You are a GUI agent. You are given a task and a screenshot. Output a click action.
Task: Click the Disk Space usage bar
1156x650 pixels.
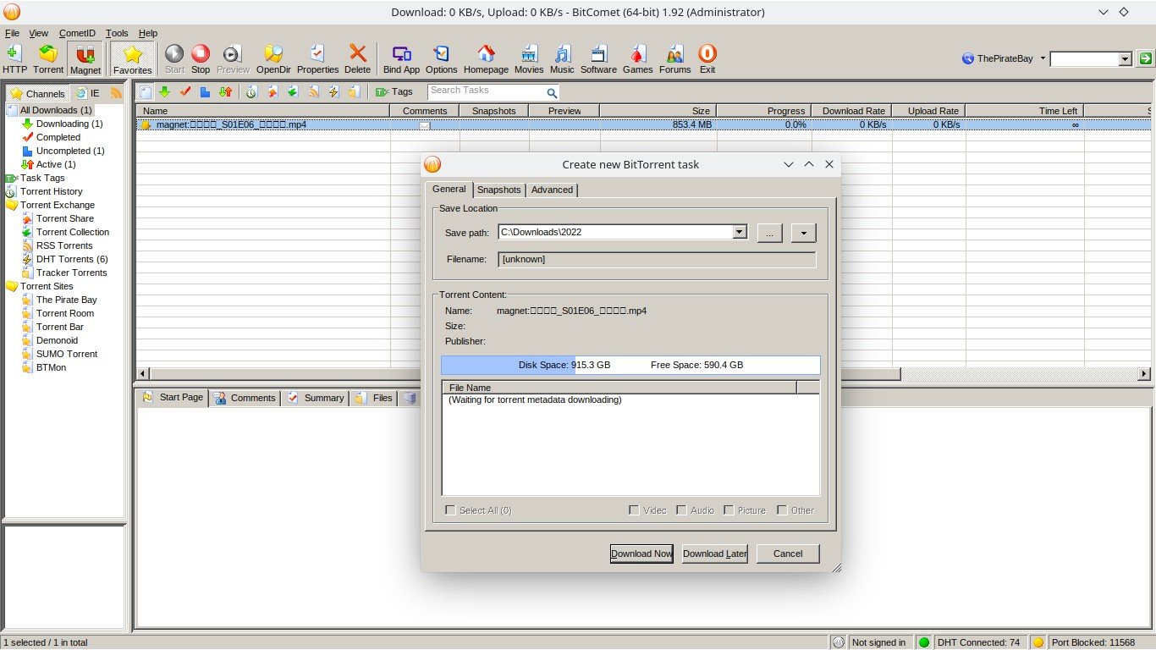tap(564, 365)
